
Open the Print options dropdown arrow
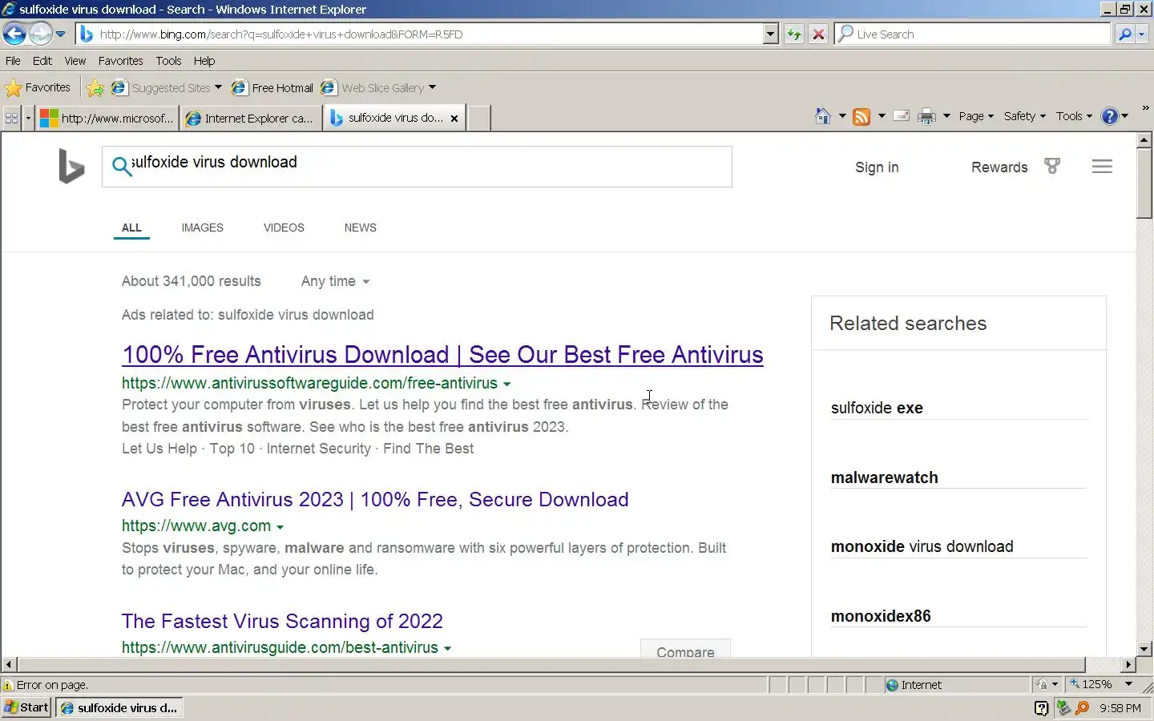pos(946,116)
